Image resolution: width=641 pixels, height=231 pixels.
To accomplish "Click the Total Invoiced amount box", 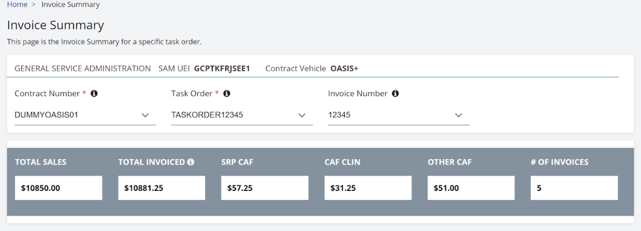I will [161, 188].
